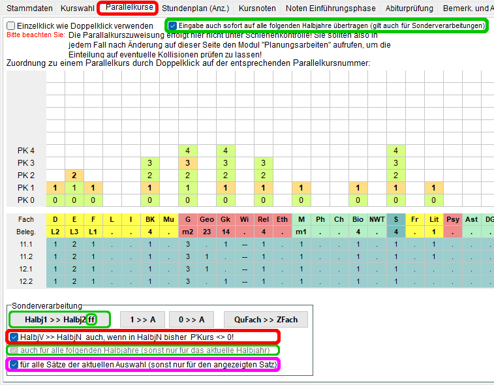494x385 pixels.
Task: Click the QuFach >> ZFach button
Action: click(265, 319)
